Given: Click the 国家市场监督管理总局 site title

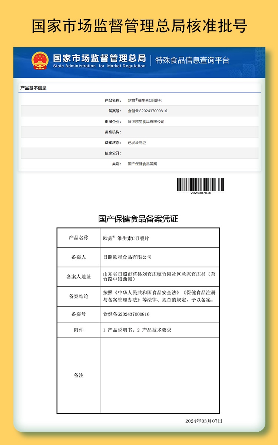Looking at the screenshot, I should coord(99,58).
